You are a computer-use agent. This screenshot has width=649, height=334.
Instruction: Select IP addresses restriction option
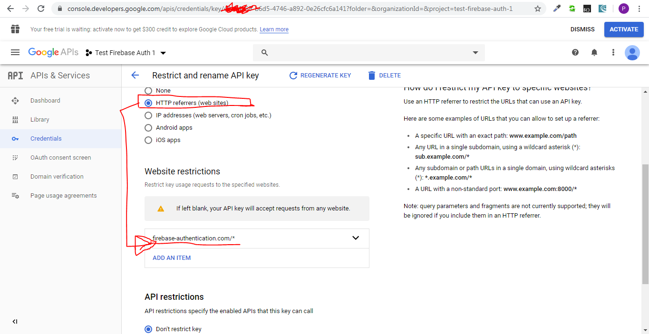click(x=148, y=115)
